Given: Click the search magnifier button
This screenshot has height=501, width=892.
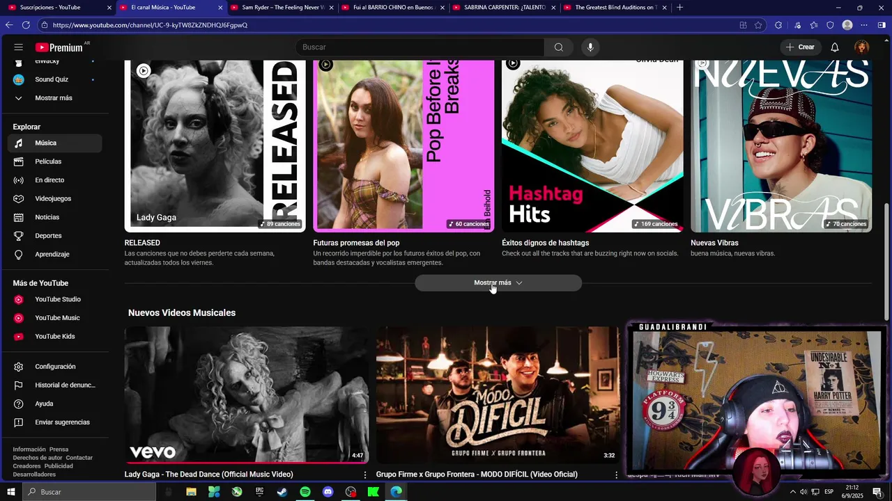Looking at the screenshot, I should coord(558,47).
